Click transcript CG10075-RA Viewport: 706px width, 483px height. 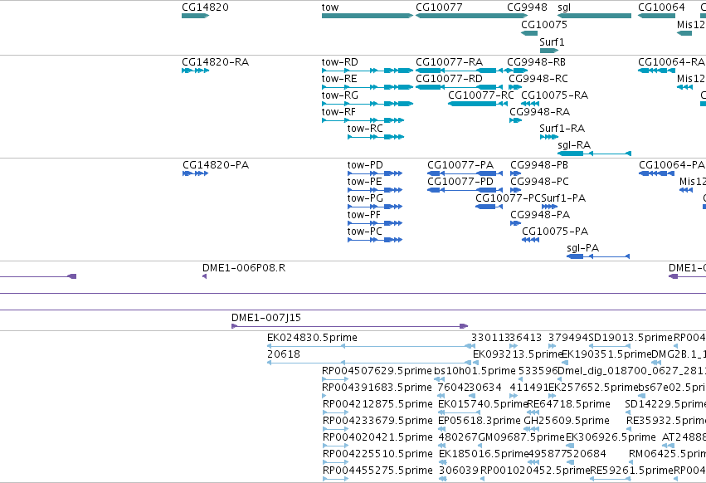point(530,104)
